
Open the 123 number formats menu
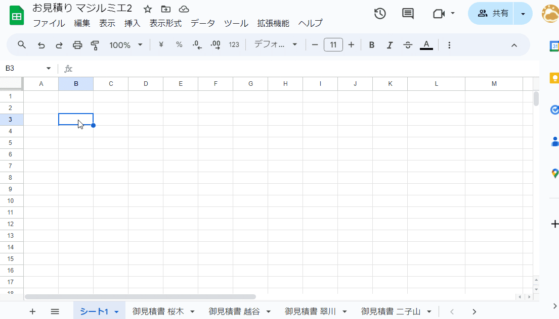point(234,45)
